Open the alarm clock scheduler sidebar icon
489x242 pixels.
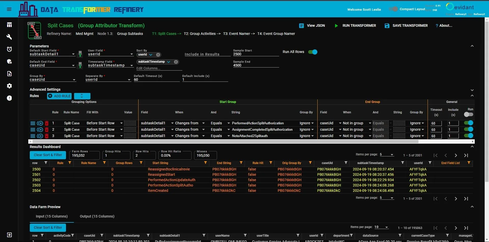pos(9,49)
